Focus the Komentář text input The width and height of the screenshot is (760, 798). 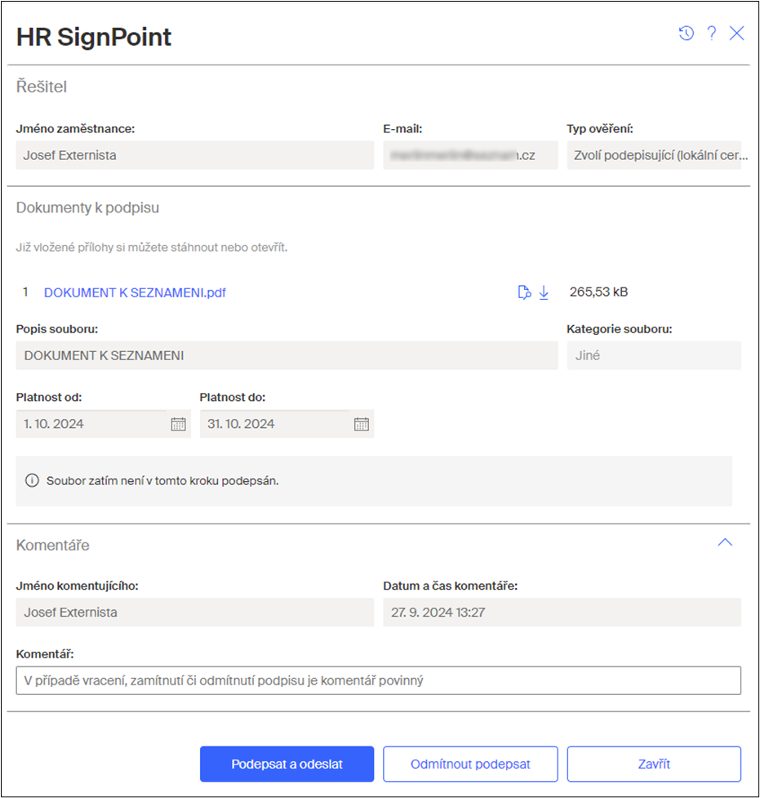point(379,680)
